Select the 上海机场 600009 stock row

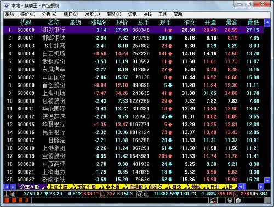pos(134,93)
